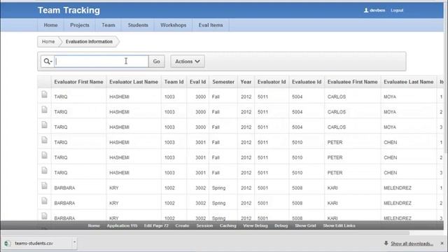This screenshot has width=448, height=252.
Task: Edit row icon for CARLOS MOYA item 2
Action: pyautogui.click(x=44, y=110)
